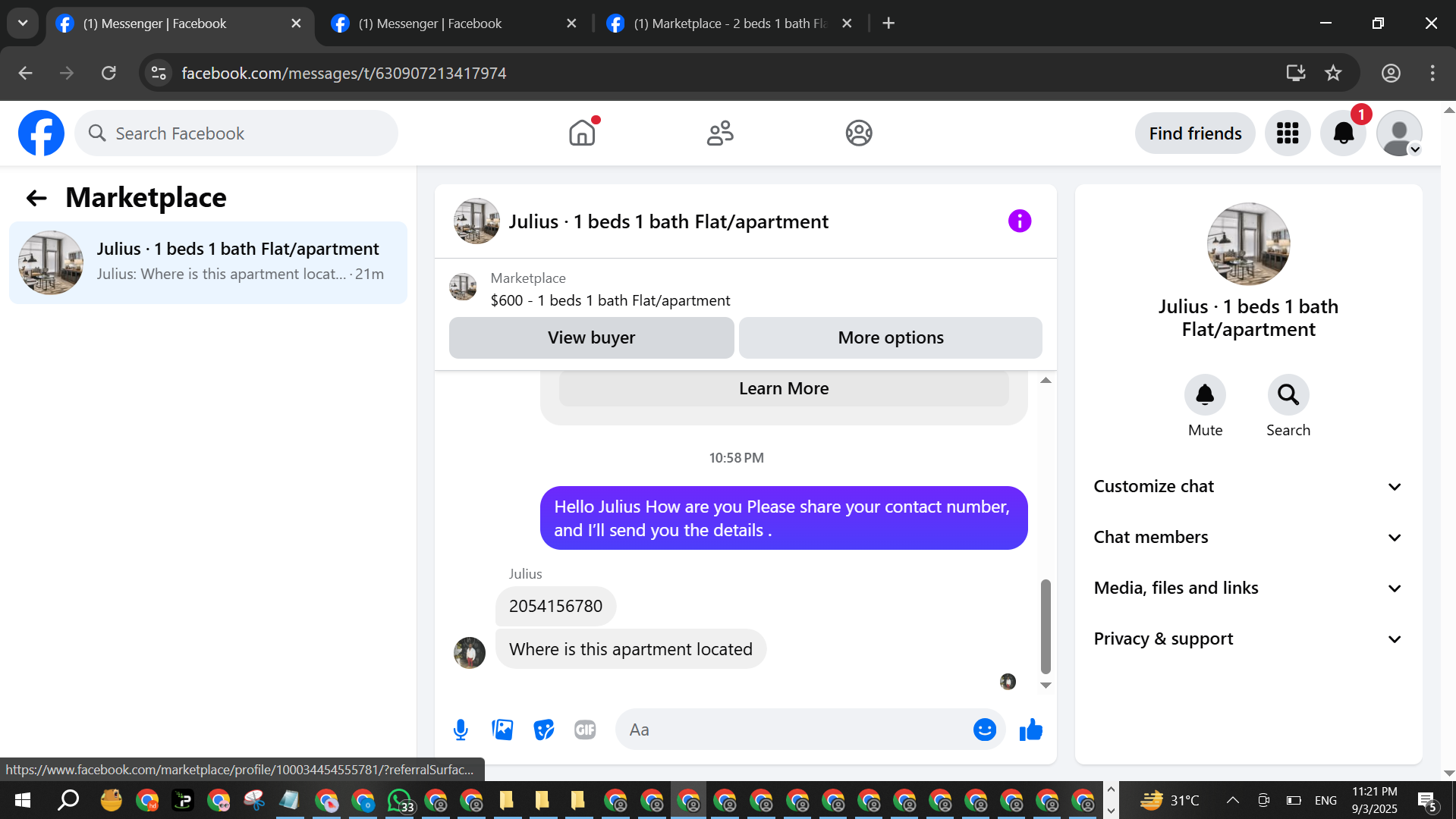The height and width of the screenshot is (819, 1456).
Task: Click the Search Facebook field
Action: point(236,133)
